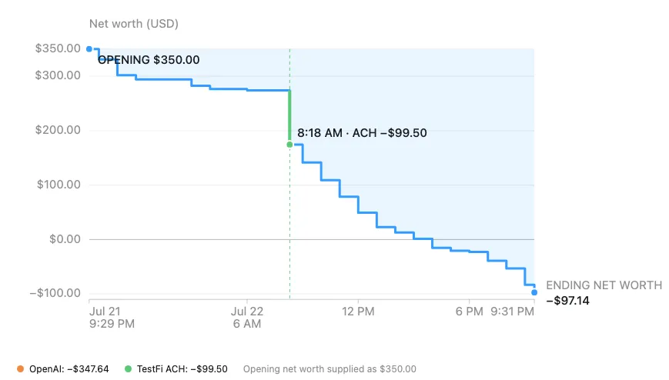Click the 6 PM axis tick label
Image resolution: width=669 pixels, height=380 pixels.
pos(469,312)
